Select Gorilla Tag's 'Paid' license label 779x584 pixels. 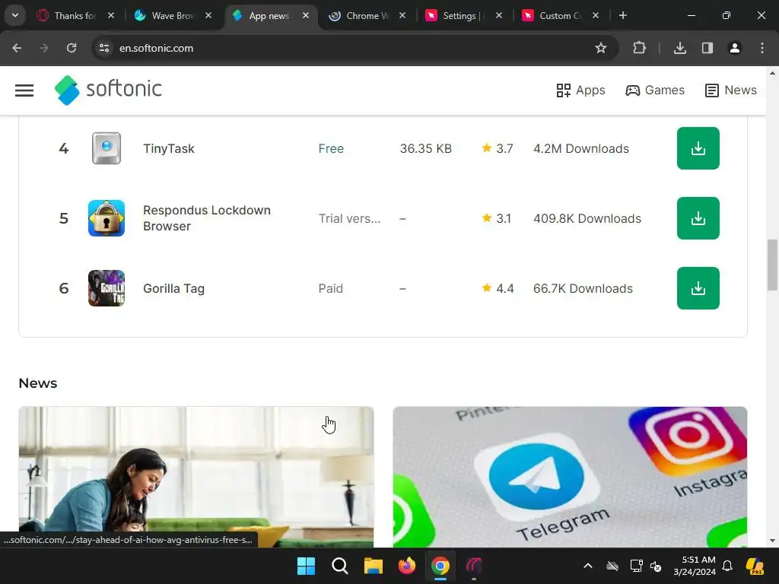pyautogui.click(x=330, y=288)
